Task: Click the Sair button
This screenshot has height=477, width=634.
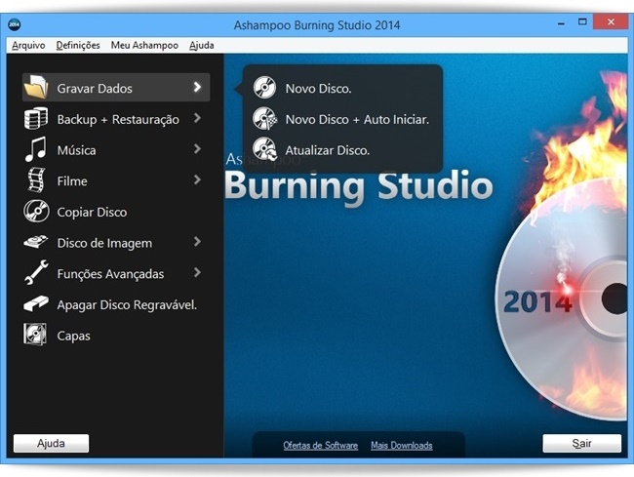Action: point(582,444)
